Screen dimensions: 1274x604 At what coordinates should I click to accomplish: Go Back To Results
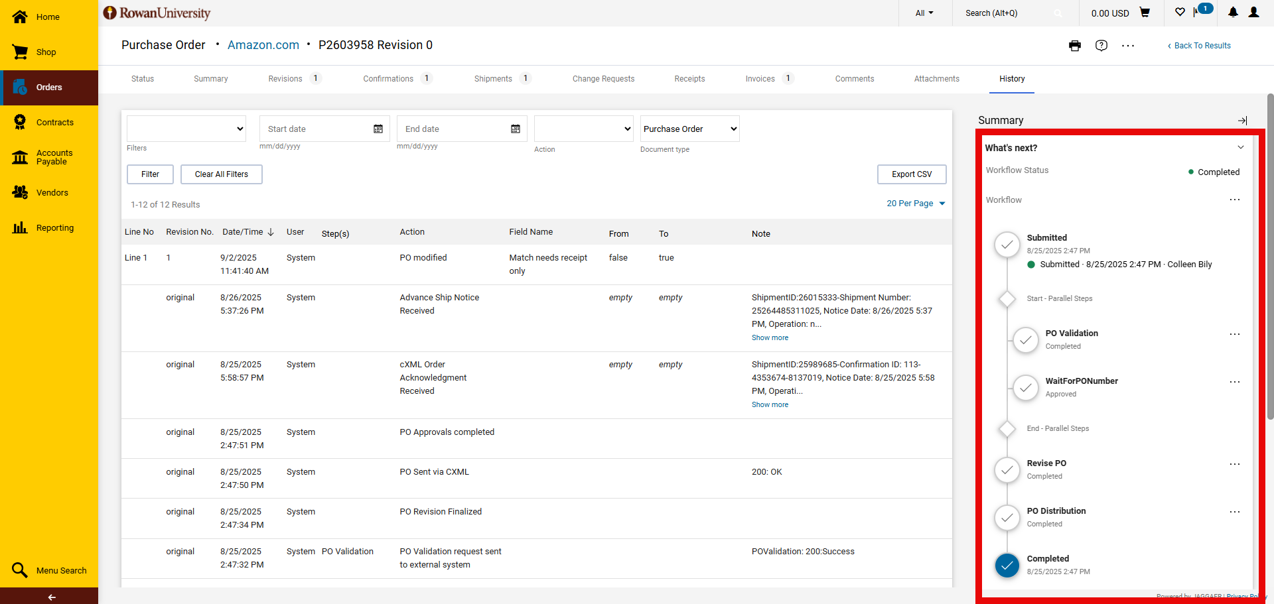coord(1199,46)
